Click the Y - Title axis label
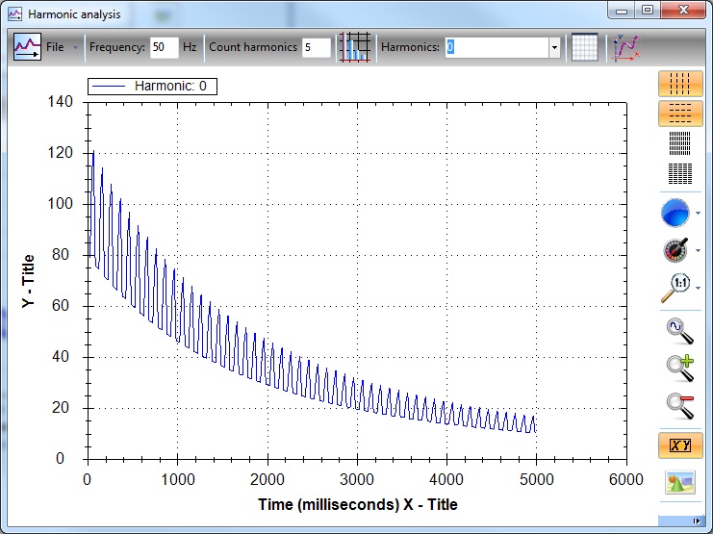 pos(28,281)
